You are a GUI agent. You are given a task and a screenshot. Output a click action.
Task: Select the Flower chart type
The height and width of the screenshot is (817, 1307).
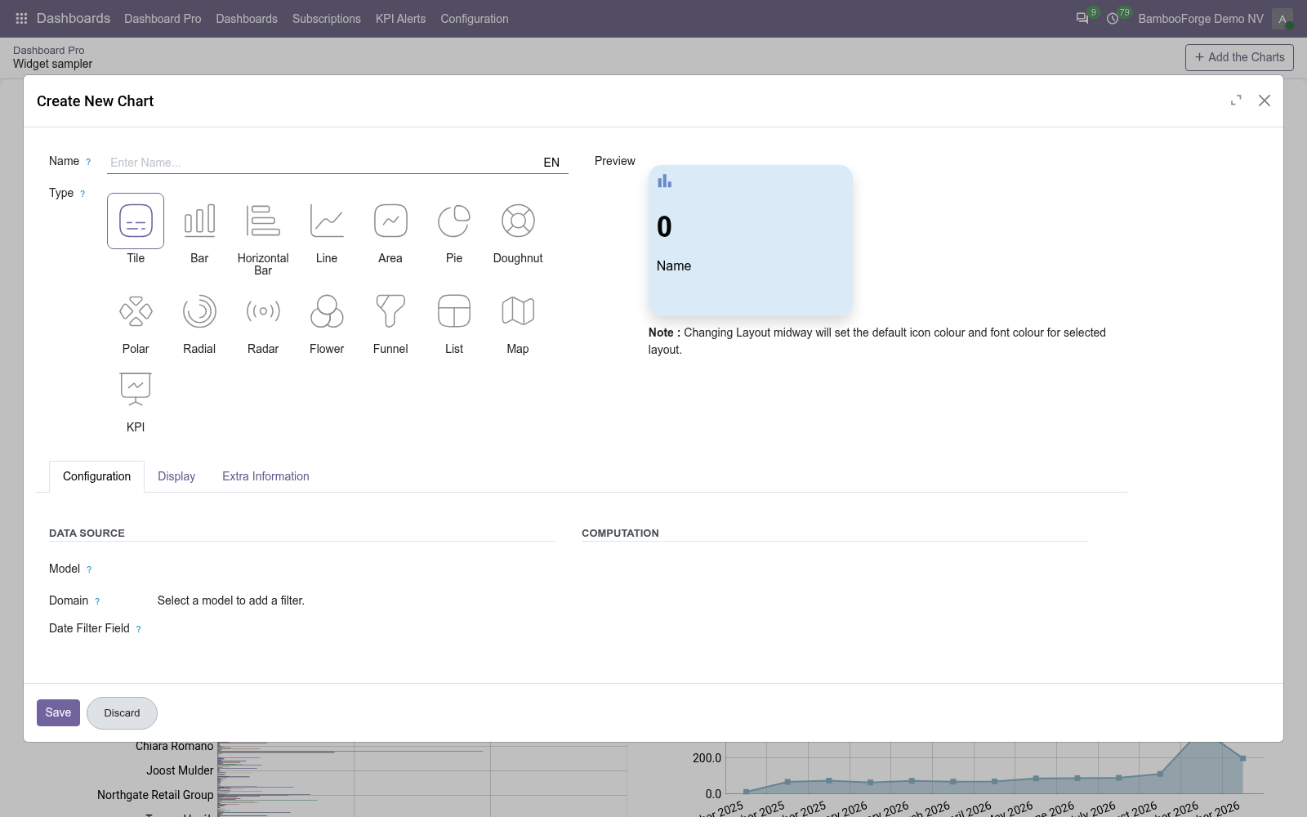327,311
